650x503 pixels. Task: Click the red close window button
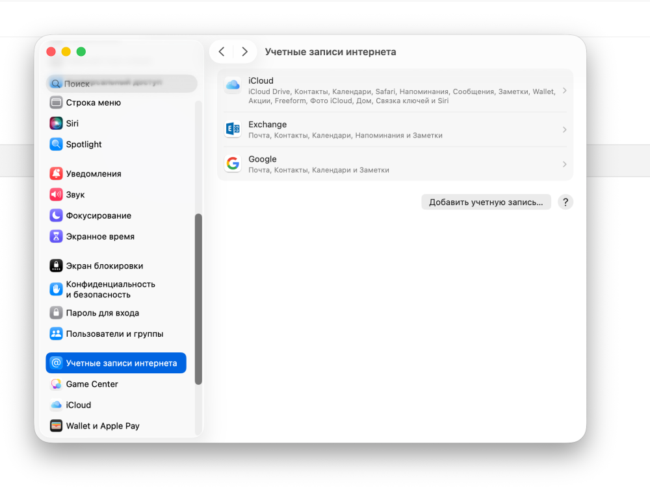(51, 51)
